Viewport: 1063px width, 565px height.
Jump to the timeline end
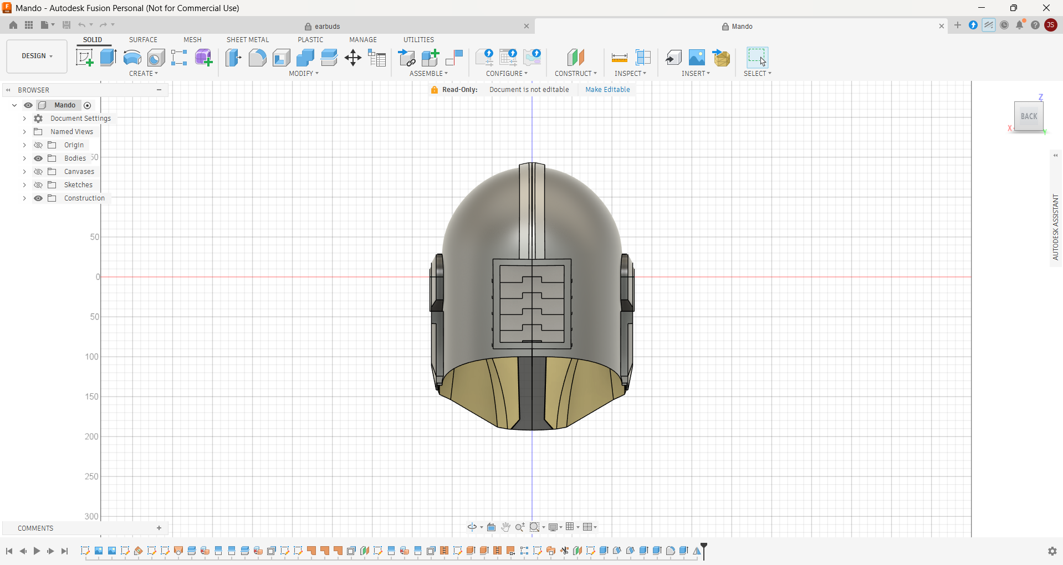[x=65, y=551]
